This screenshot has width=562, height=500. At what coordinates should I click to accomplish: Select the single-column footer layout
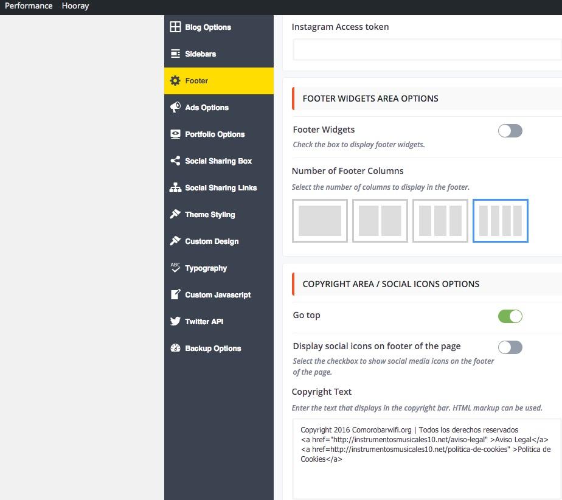tap(320, 221)
